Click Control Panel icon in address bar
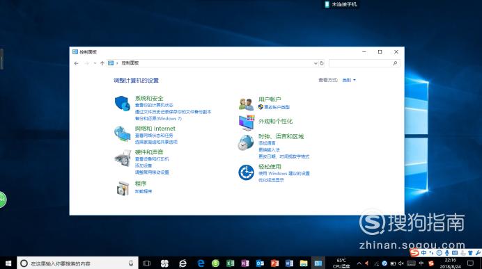 pyautogui.click(x=111, y=63)
